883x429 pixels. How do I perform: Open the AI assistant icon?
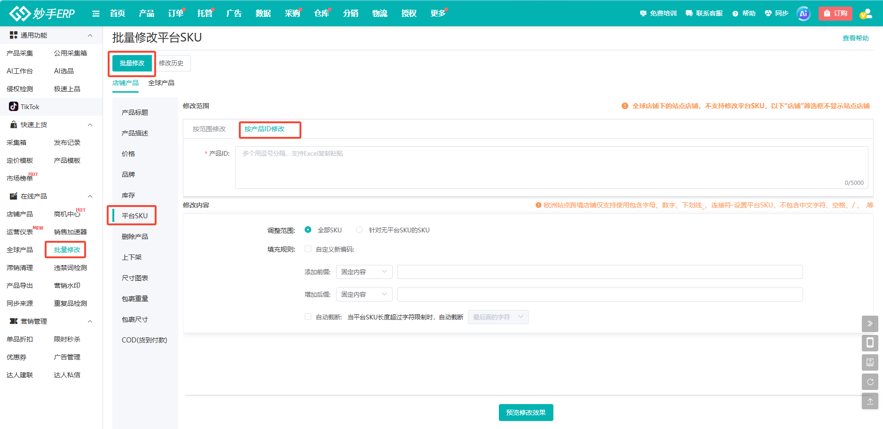tap(804, 14)
